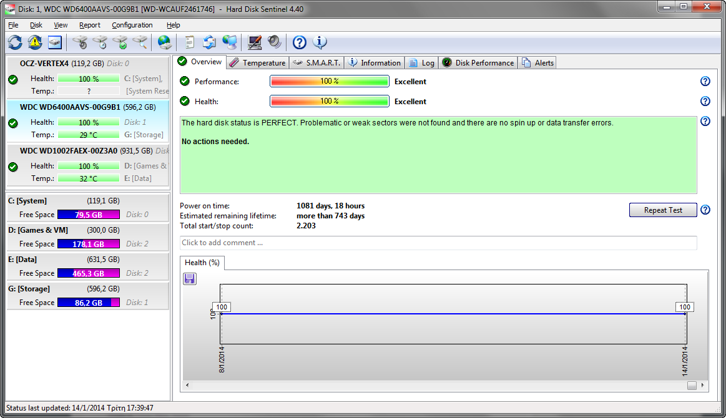Click help icon beside Performance bar
The height and width of the screenshot is (418, 726).
point(705,82)
